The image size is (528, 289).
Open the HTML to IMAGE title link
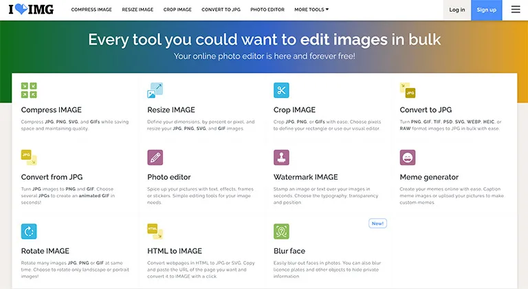(175, 251)
